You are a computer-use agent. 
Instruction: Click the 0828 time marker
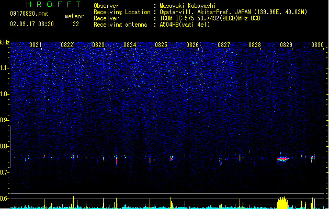tap(255, 45)
